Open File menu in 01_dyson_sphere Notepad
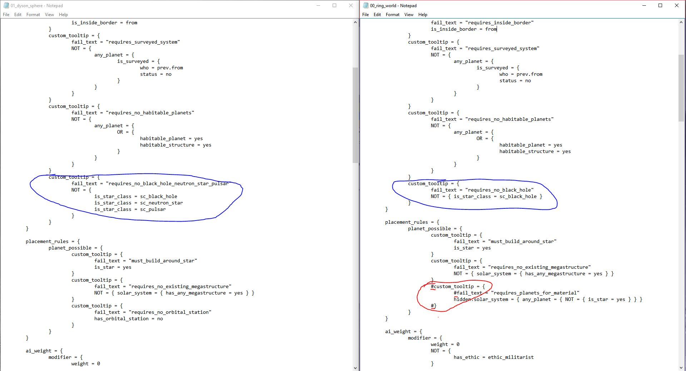 click(x=6, y=15)
